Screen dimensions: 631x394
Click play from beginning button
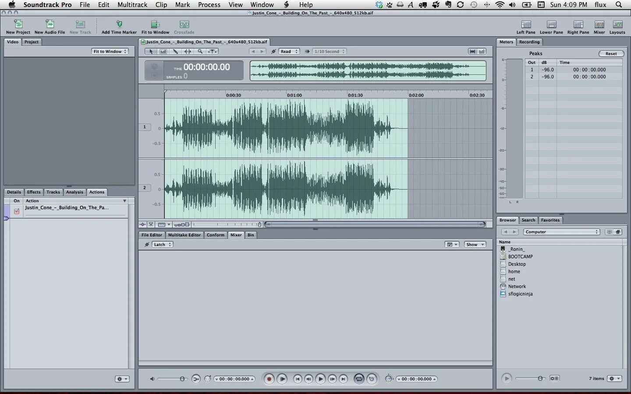(282, 379)
